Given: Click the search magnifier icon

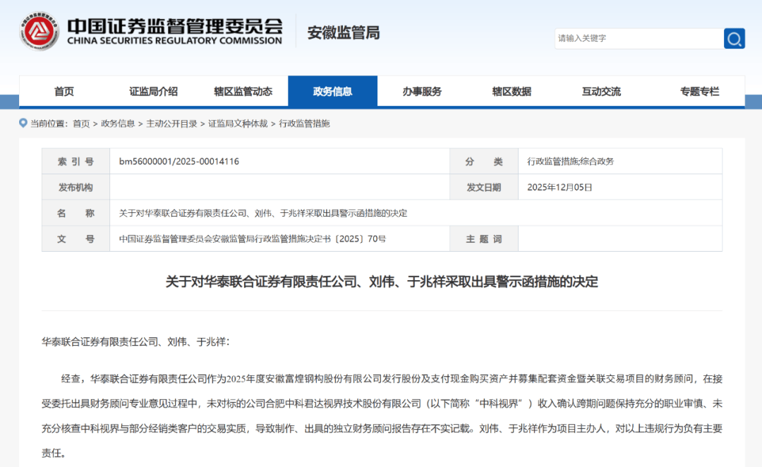Looking at the screenshot, I should pyautogui.click(x=733, y=38).
